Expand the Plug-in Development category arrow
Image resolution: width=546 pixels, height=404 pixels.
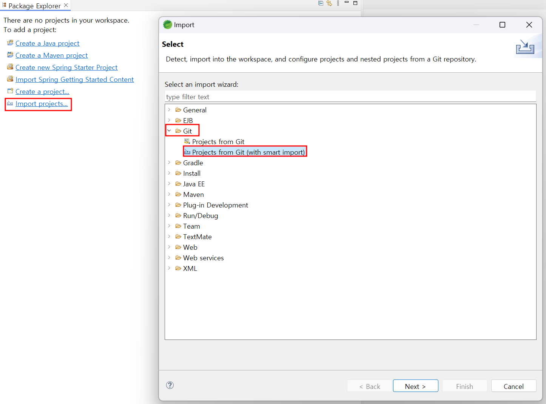(x=169, y=205)
